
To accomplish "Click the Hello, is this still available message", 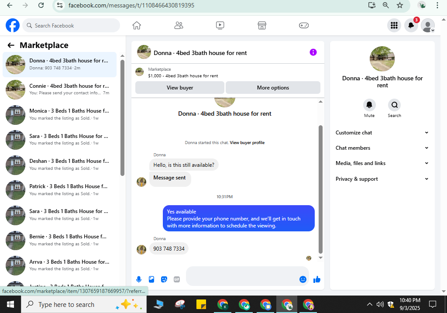I will click(184, 165).
